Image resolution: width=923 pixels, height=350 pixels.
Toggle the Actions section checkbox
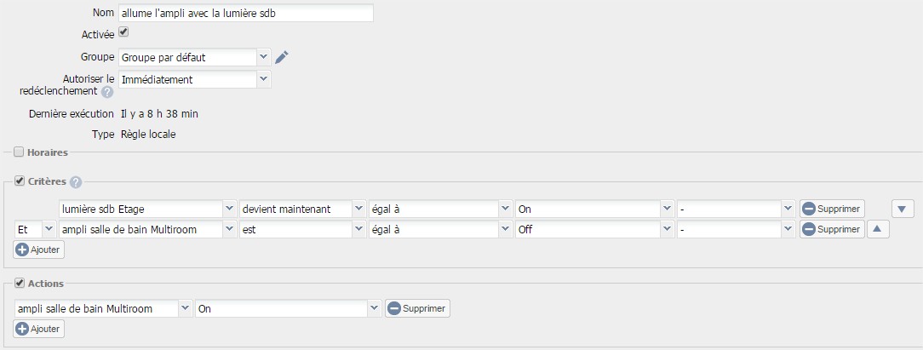click(x=20, y=283)
